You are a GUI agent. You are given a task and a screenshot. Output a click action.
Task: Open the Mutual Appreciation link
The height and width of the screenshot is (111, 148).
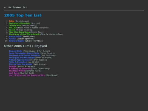click(x=19, y=60)
